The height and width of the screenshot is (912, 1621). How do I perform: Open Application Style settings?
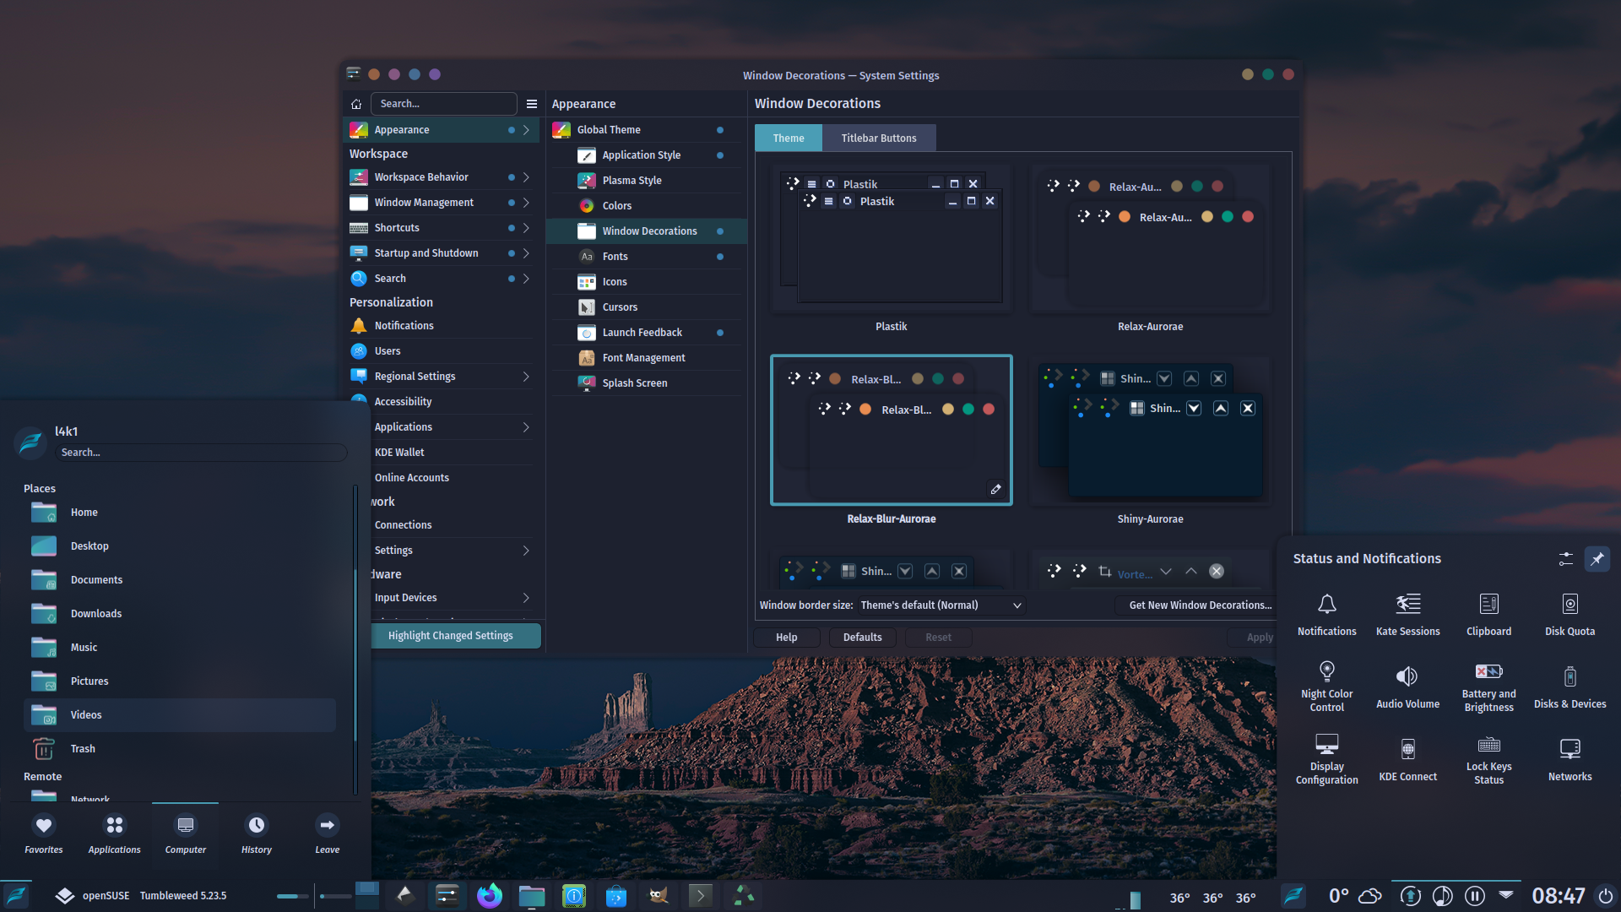[646, 155]
